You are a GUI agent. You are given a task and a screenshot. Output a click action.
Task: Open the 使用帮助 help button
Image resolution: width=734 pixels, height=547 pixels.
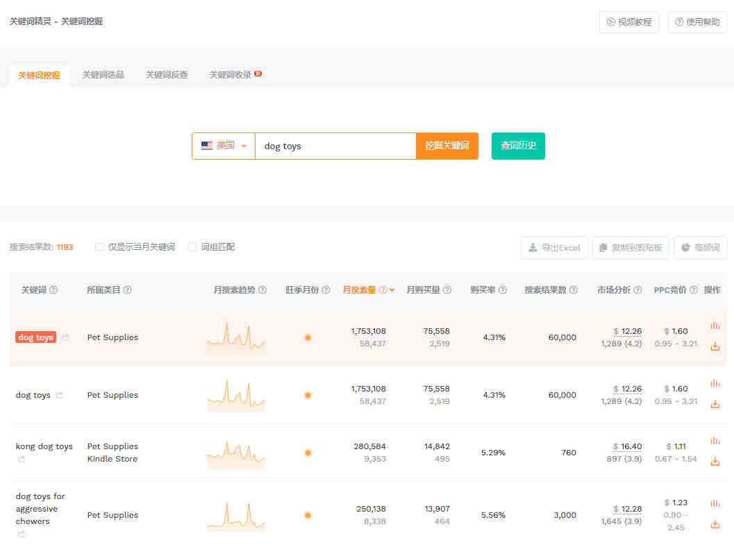(x=697, y=22)
